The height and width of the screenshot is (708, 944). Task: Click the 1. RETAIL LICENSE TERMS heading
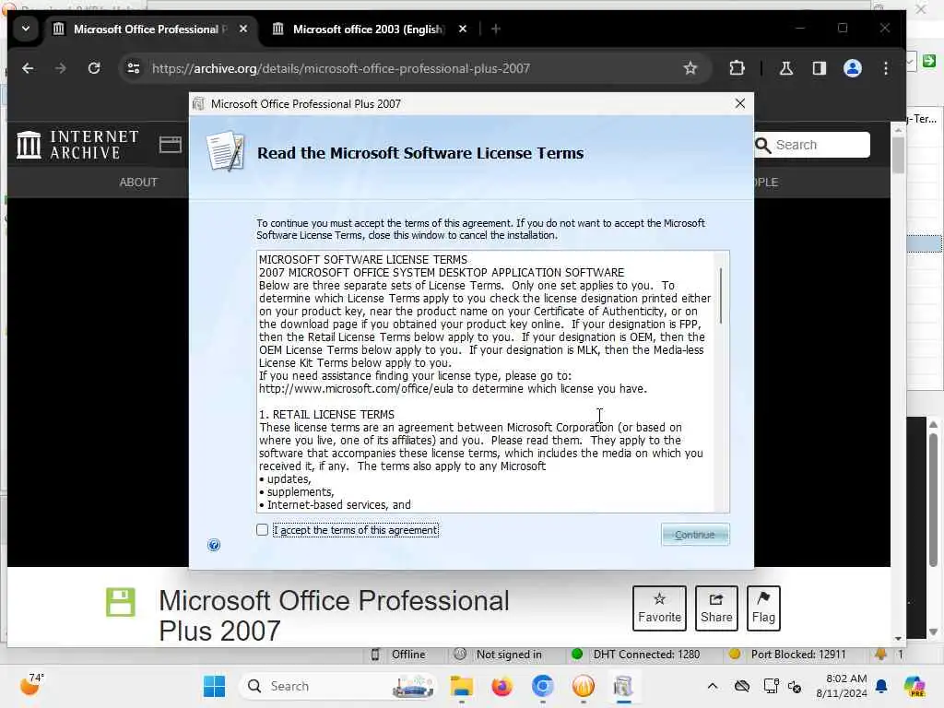(x=326, y=414)
